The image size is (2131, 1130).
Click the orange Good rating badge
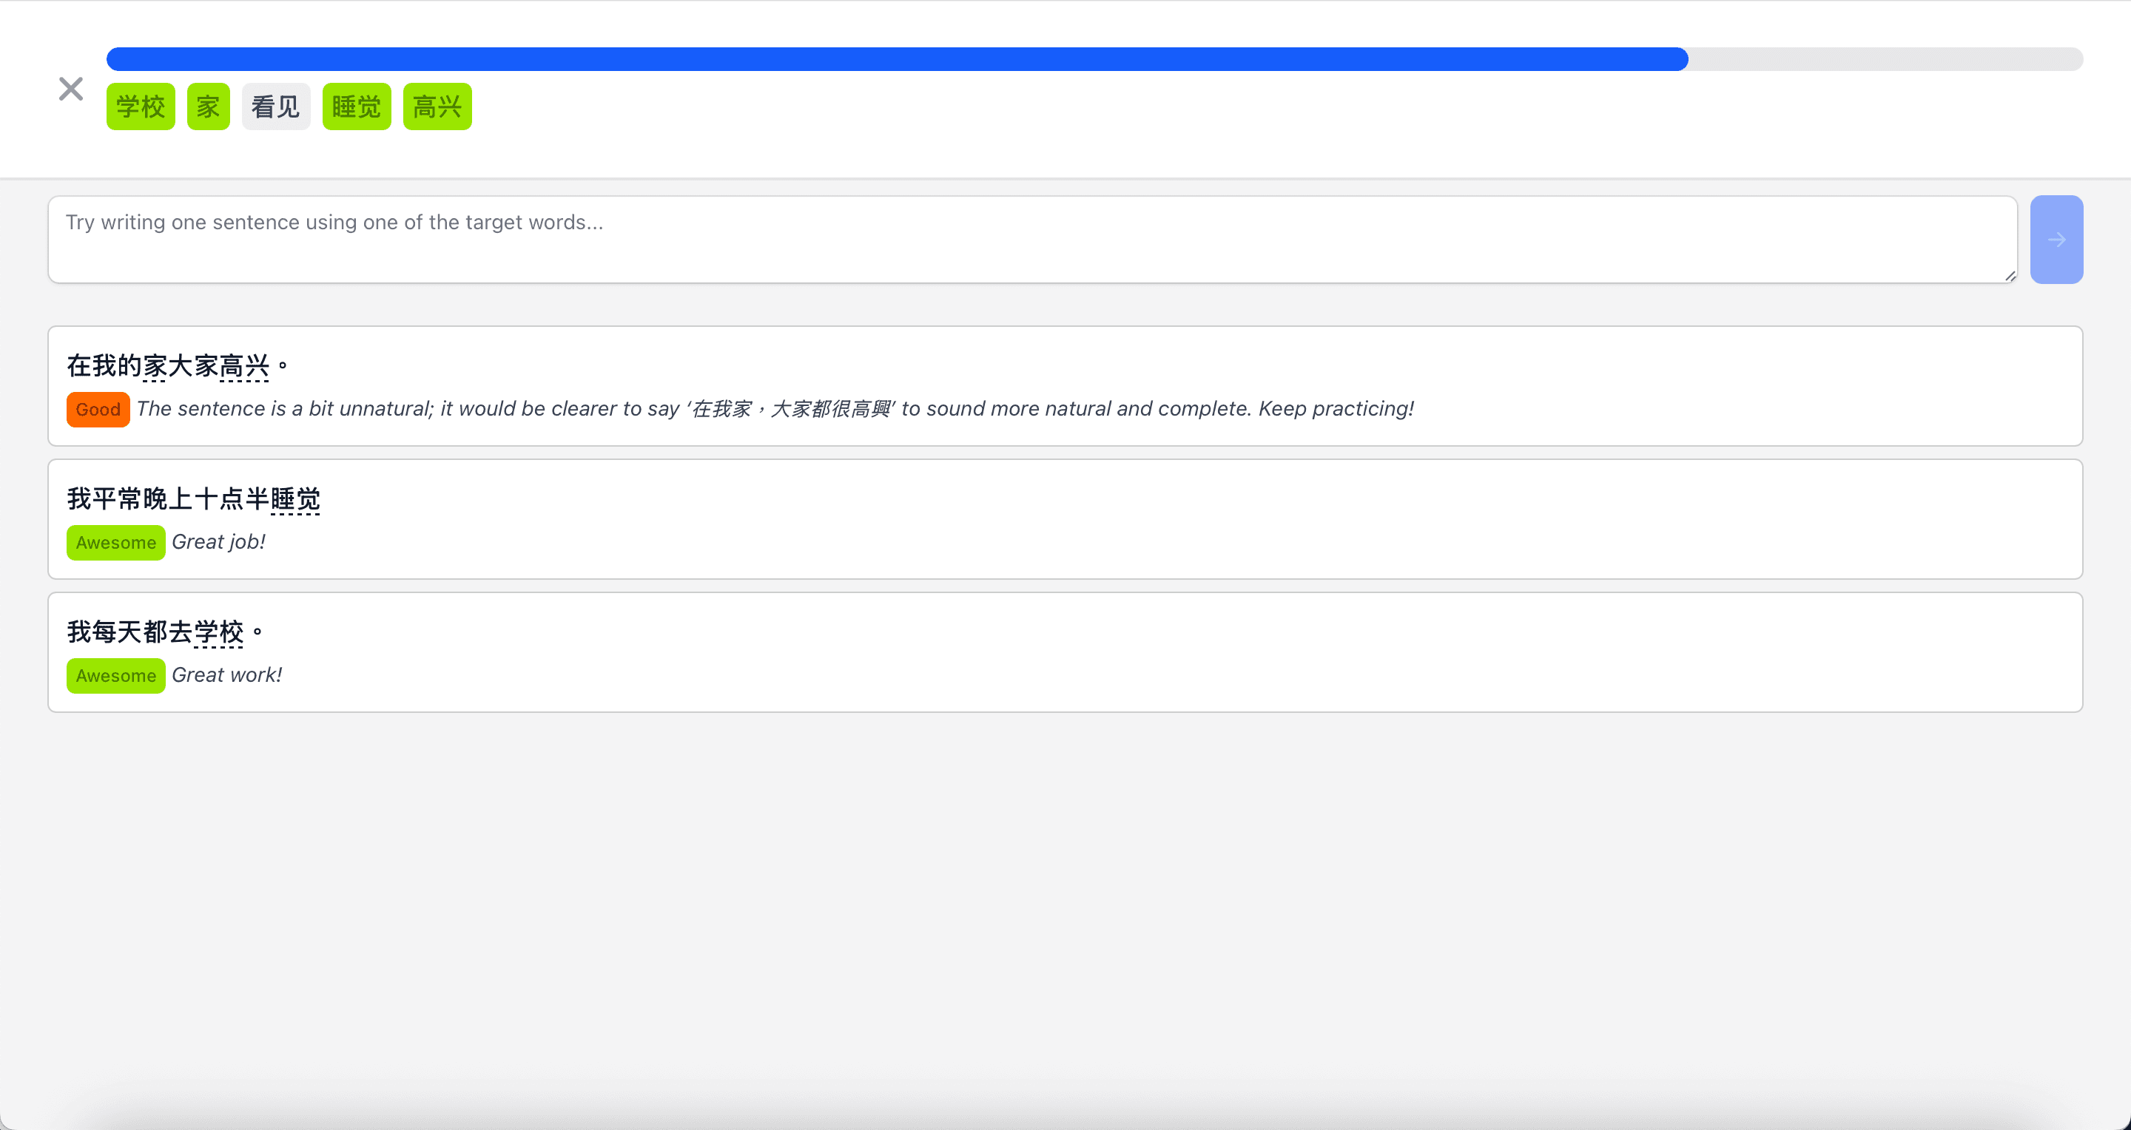tap(98, 409)
